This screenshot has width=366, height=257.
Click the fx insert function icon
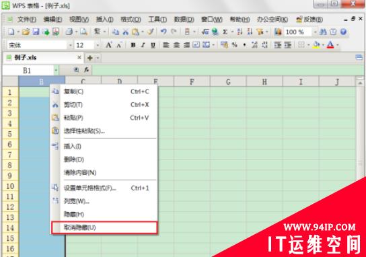(x=86, y=69)
